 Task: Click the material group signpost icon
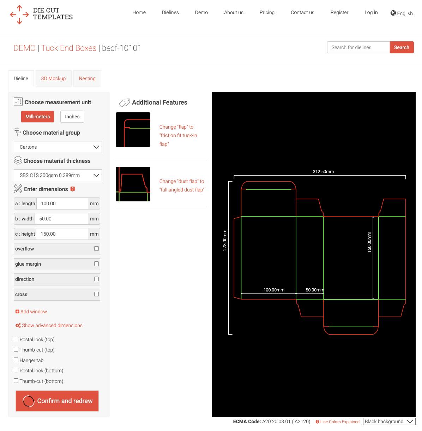click(x=17, y=132)
